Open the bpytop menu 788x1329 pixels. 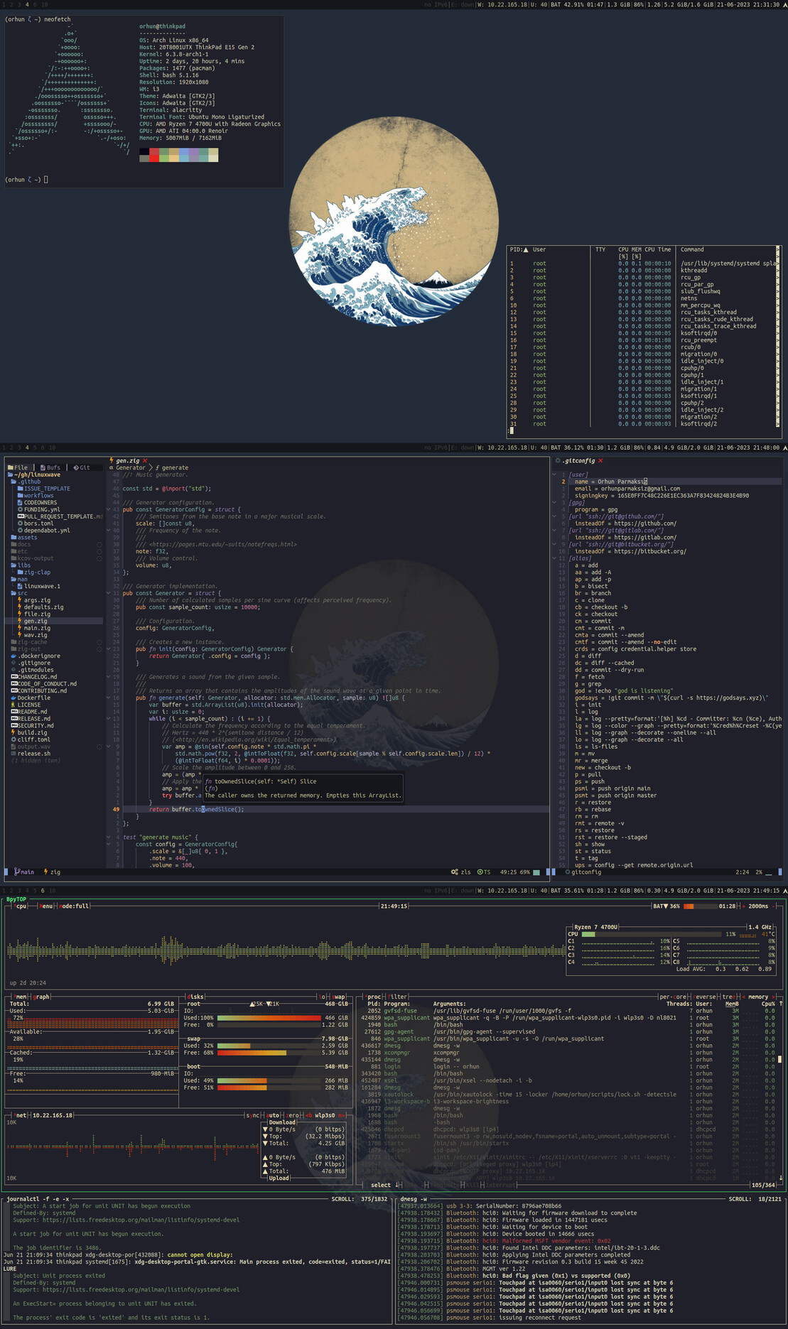(x=46, y=906)
